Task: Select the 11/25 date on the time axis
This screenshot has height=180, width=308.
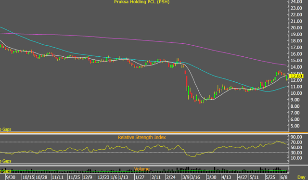Action: 74,177
